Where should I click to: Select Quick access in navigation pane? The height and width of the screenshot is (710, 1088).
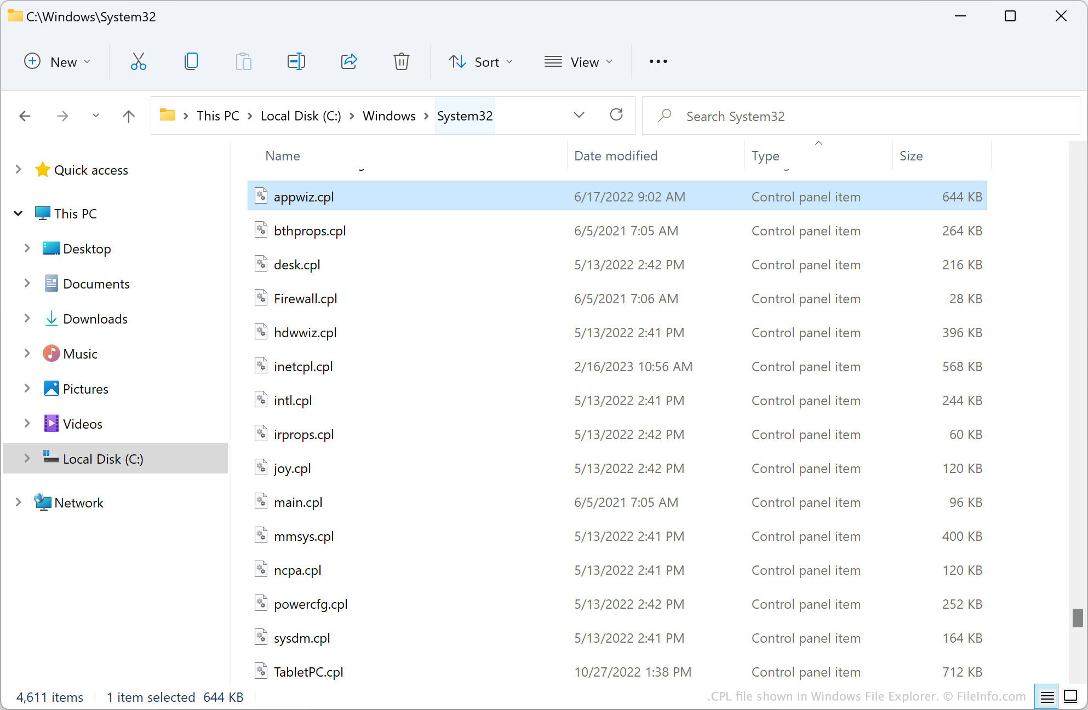point(91,170)
